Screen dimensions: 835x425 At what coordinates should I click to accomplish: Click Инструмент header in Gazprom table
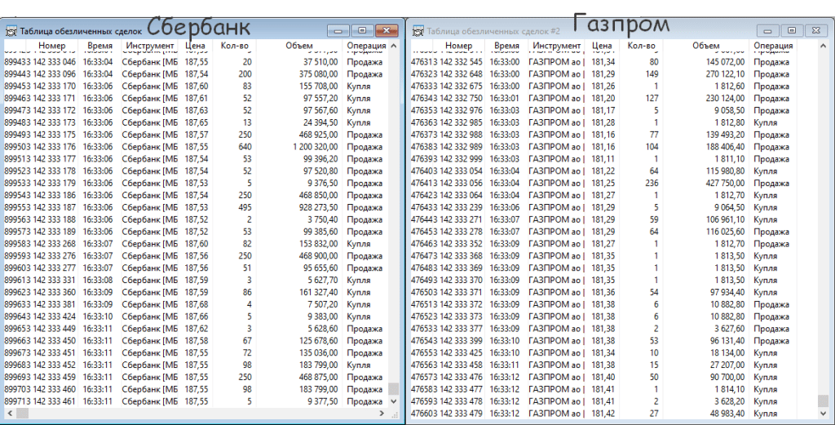[x=559, y=46]
